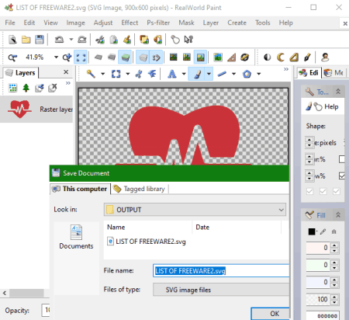This screenshot has width=349, height=320.
Task: Collapse the Tool panel chevron
Action: point(338,92)
